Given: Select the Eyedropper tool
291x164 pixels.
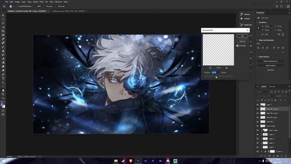Looking at the screenshot, I should [x=3, y=39].
